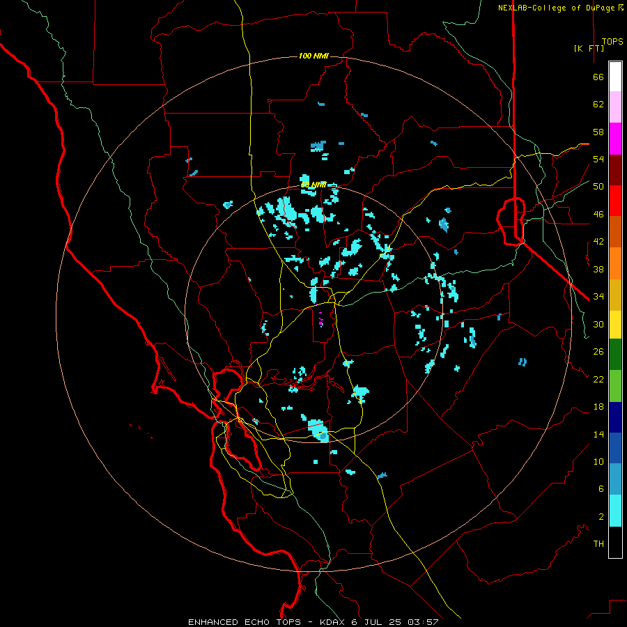Pick the magenta swatch in the tops legend
This screenshot has width=627, height=627.
pos(615,139)
